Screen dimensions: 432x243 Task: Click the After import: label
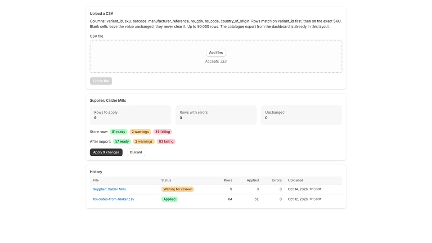pyautogui.click(x=100, y=142)
